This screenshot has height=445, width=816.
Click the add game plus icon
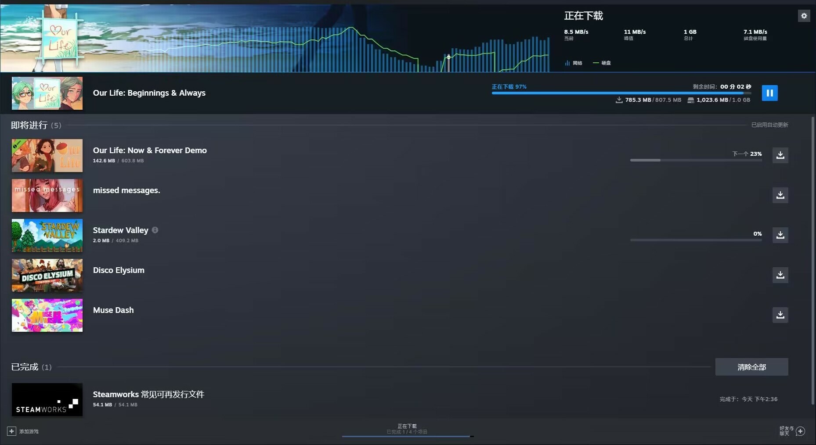[12, 431]
